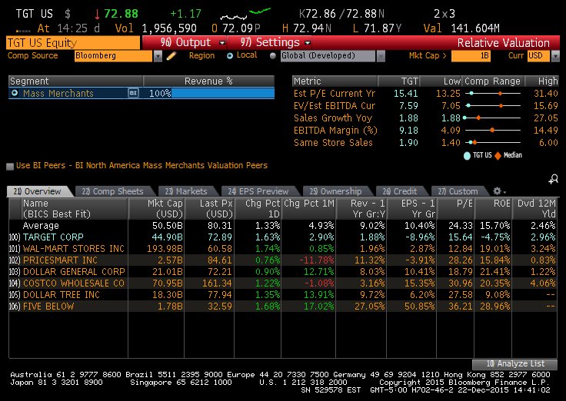Open the Credit tab
This screenshot has height=401, width=566.
click(x=400, y=191)
